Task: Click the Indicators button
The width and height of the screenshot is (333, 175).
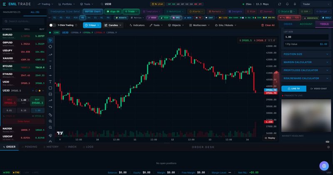Action: tap(137, 25)
